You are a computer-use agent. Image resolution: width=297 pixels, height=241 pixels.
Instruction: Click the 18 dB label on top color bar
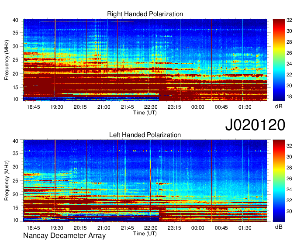[289, 96]
